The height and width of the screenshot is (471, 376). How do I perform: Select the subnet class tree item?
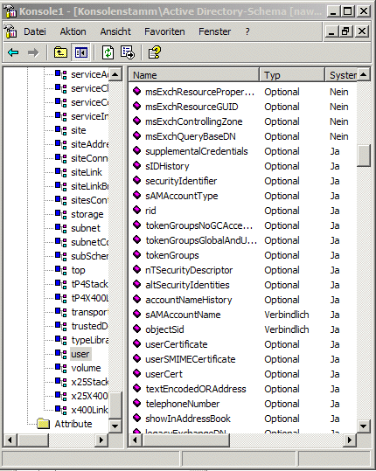click(x=86, y=228)
